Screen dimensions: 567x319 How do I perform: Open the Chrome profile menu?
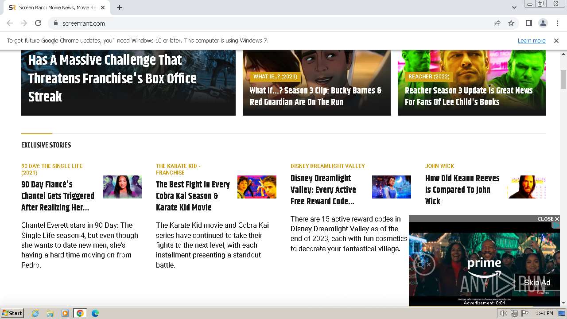[543, 23]
